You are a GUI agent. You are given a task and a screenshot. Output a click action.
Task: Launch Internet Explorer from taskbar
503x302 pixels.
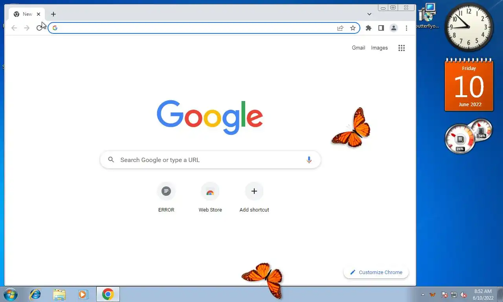35,294
